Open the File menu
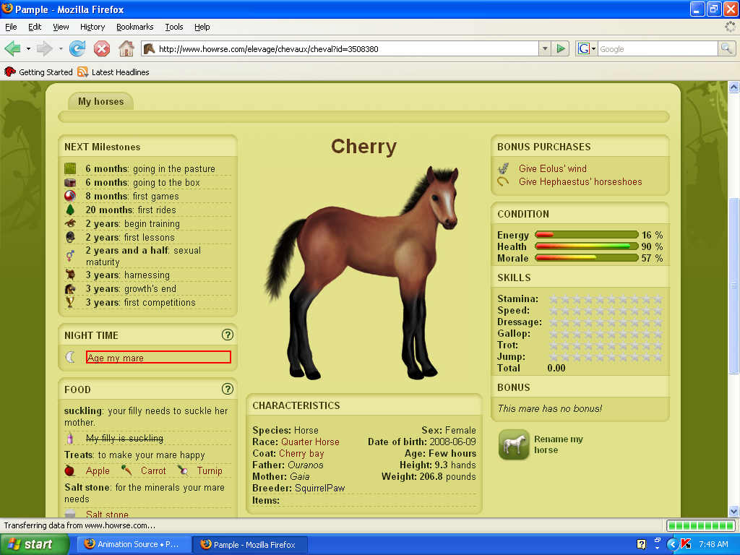This screenshot has width=740, height=555. [11, 27]
